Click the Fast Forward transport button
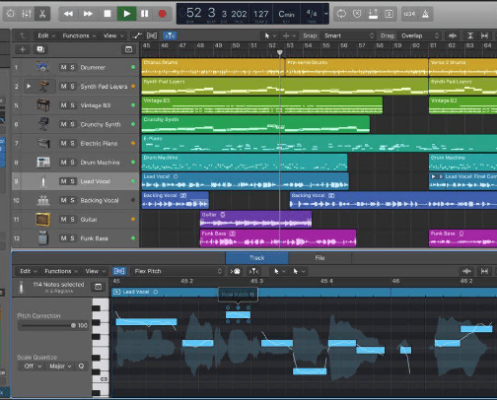Viewport: 497px width, 400px height. point(88,14)
